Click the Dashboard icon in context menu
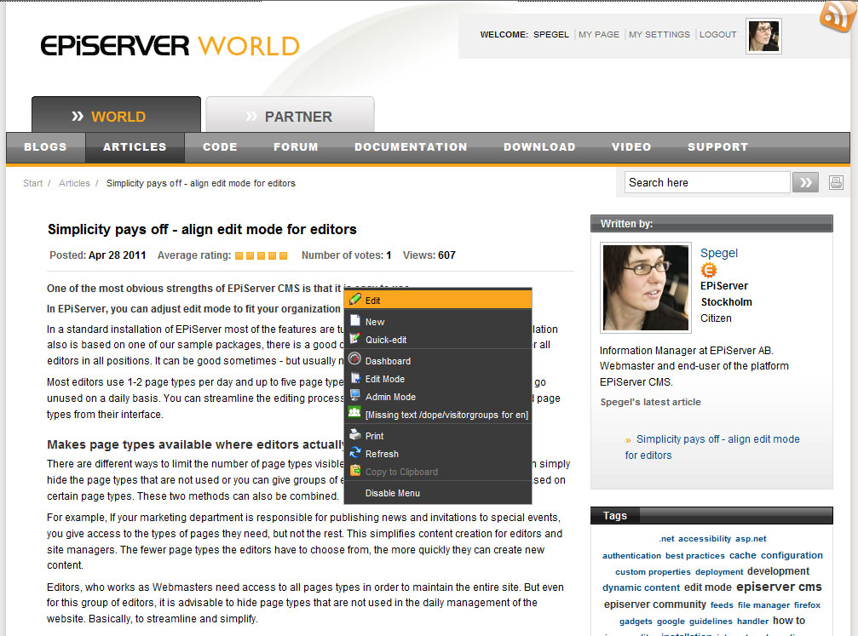 [x=355, y=360]
